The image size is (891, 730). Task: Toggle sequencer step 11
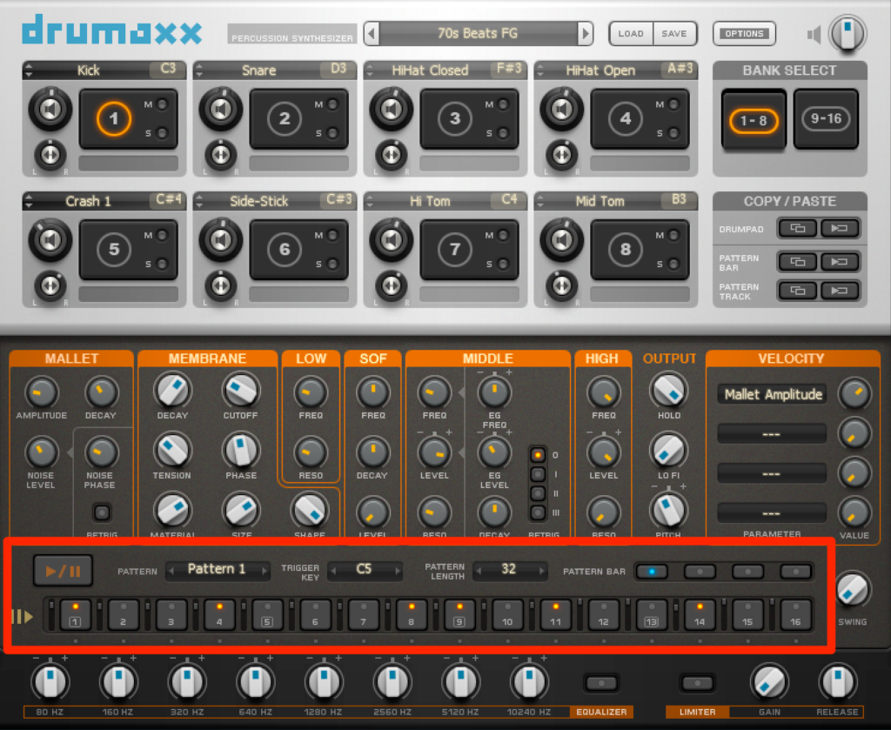555,614
